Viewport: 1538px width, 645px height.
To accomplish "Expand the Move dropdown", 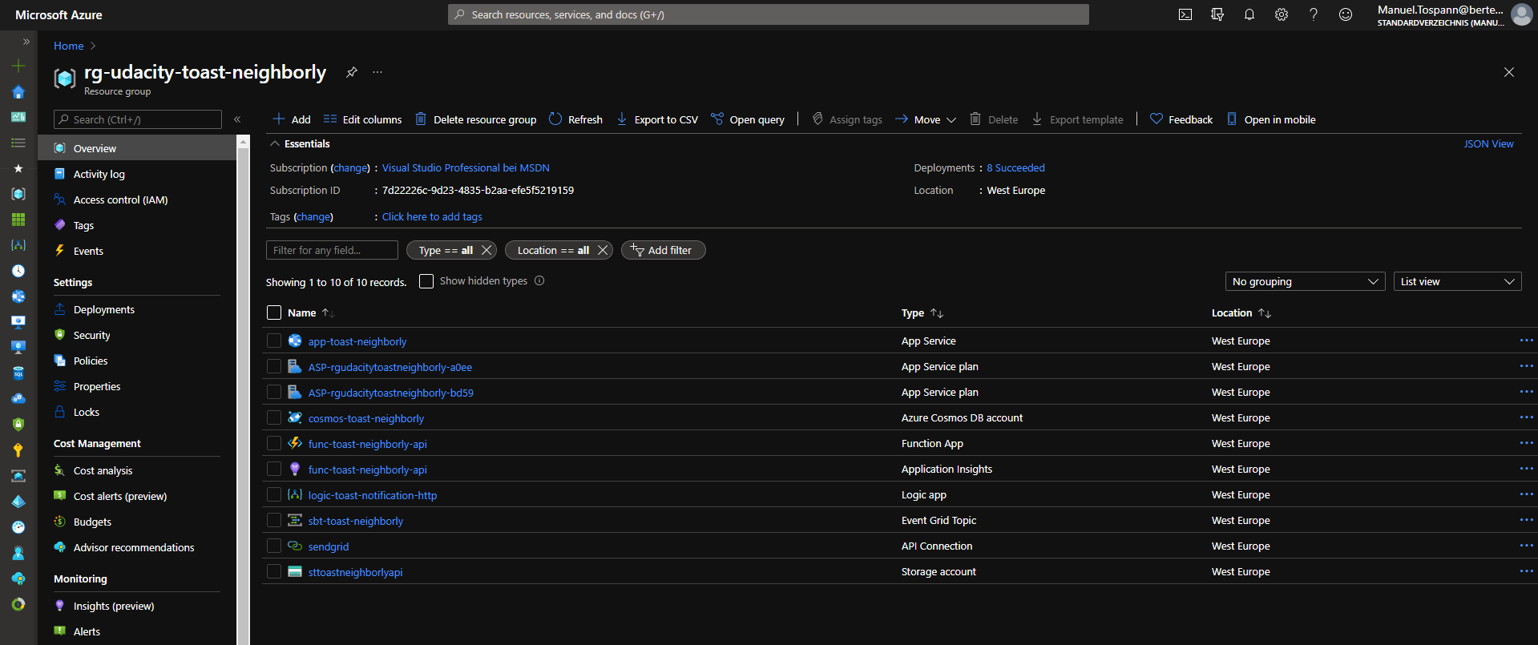I will (x=926, y=119).
